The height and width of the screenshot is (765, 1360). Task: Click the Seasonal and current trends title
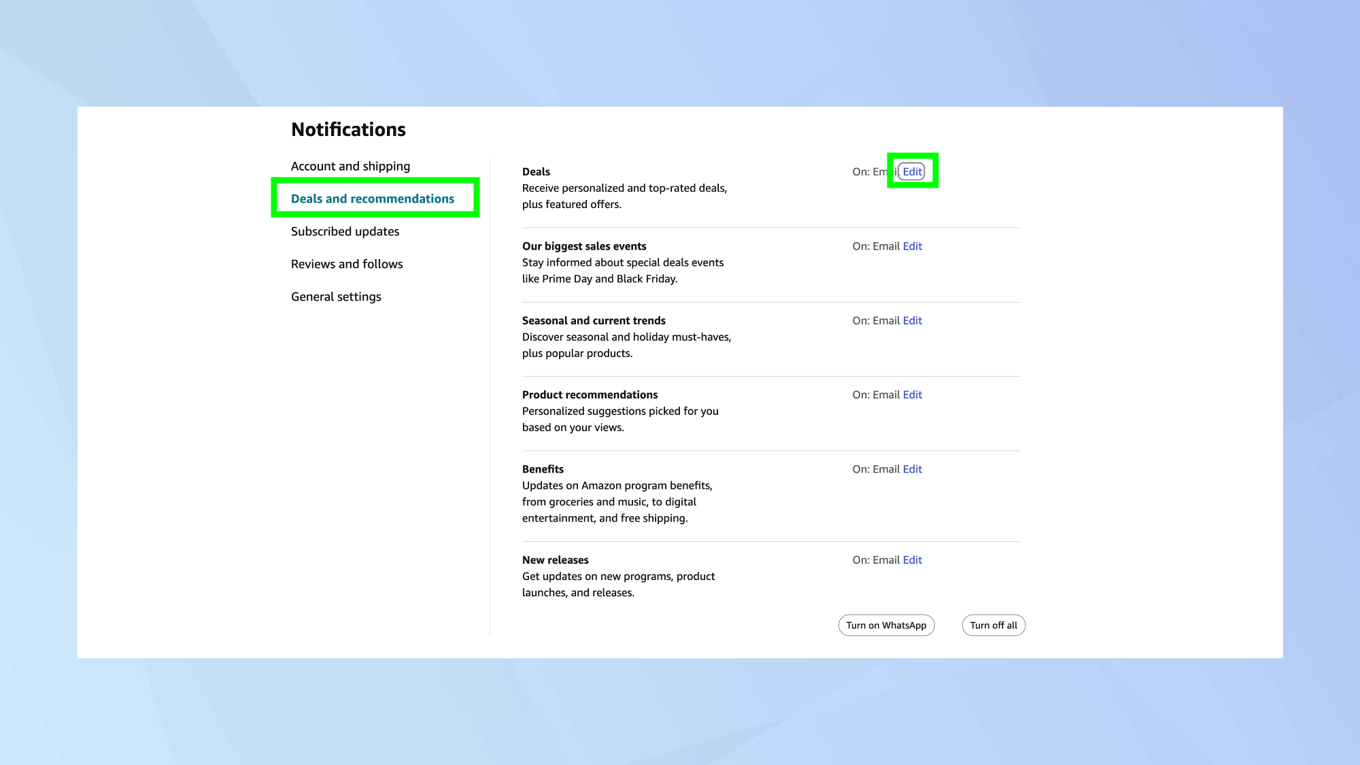tap(594, 320)
